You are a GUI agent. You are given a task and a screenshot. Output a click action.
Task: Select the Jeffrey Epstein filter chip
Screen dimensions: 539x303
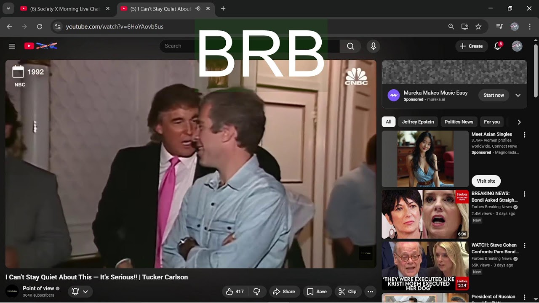click(x=418, y=122)
